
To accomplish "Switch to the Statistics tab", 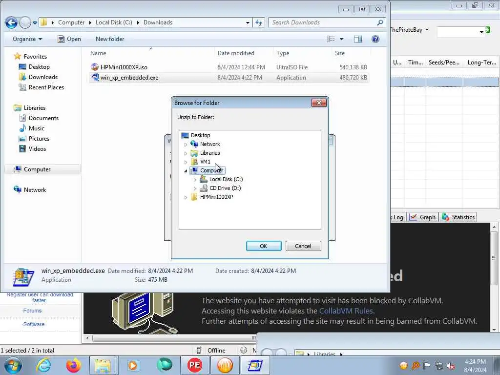I will point(458,217).
